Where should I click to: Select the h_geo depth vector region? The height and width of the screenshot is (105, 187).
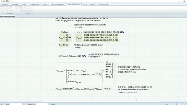click(65, 38)
